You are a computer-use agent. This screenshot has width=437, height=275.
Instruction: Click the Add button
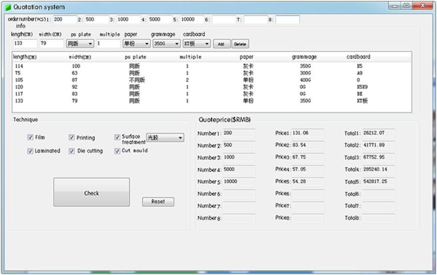click(x=221, y=44)
